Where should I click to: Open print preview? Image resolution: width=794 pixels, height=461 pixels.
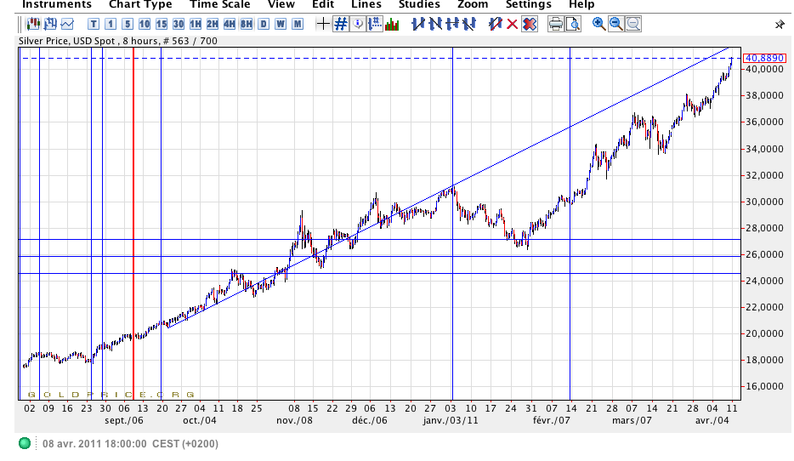(x=573, y=24)
